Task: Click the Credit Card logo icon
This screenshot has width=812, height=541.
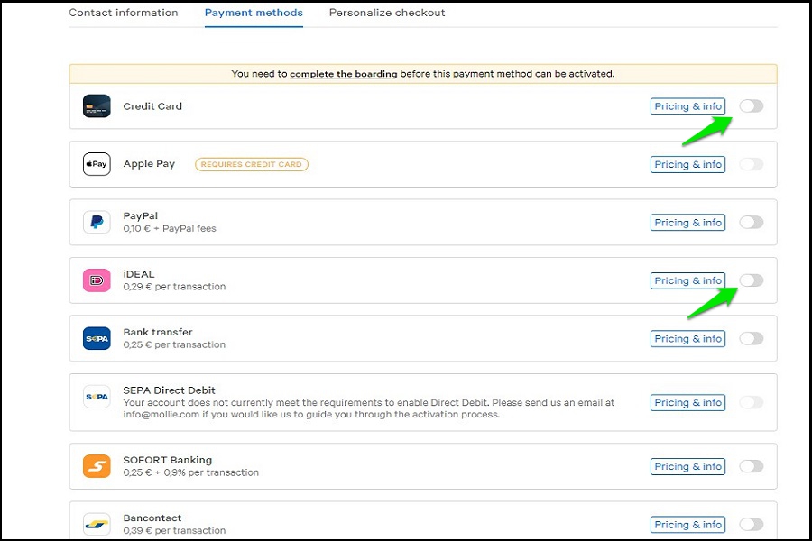Action: [x=97, y=106]
